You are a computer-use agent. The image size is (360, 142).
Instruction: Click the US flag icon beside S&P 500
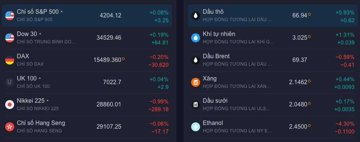(10, 16)
